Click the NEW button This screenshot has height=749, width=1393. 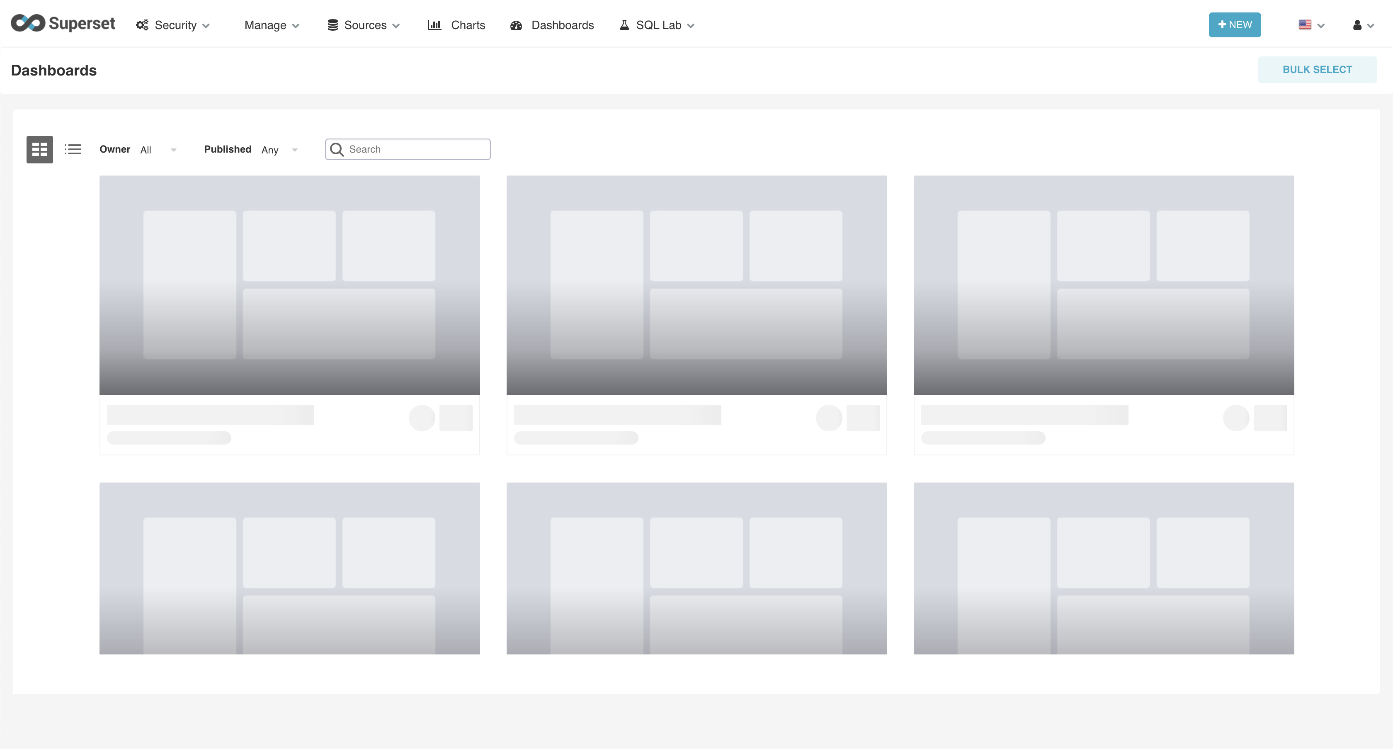coord(1234,25)
